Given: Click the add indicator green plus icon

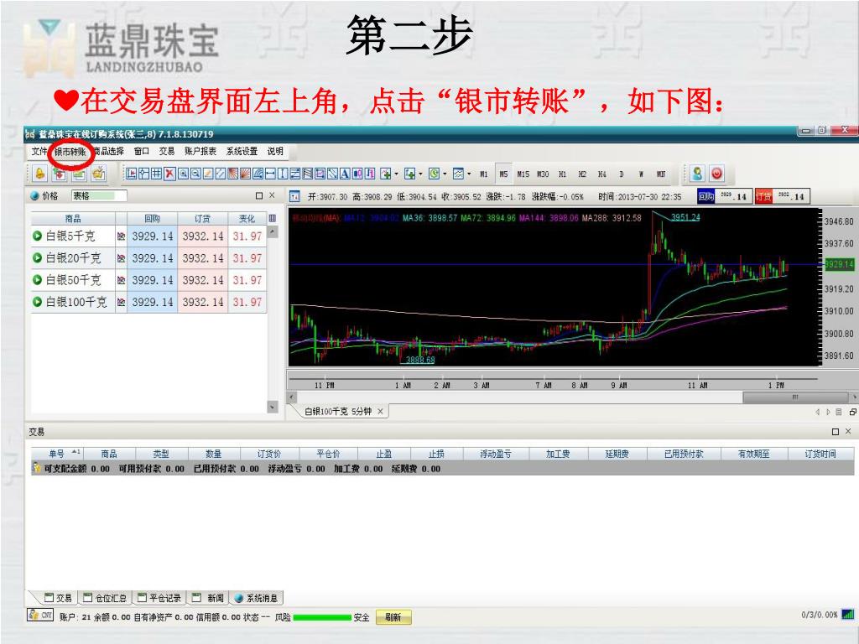Looking at the screenshot, I should coord(386,174).
